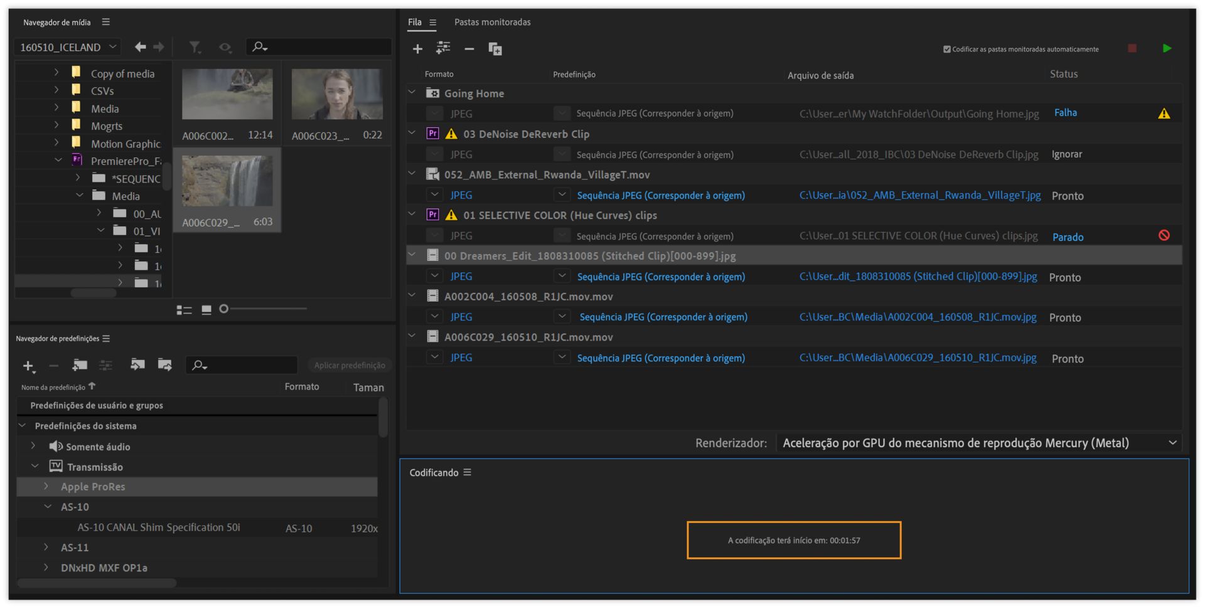
Task: Click the red Stop Queue button
Action: coord(1132,48)
